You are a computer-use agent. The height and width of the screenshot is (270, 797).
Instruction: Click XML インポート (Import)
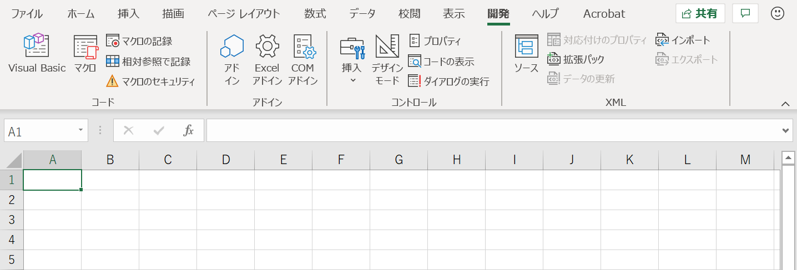coord(683,39)
